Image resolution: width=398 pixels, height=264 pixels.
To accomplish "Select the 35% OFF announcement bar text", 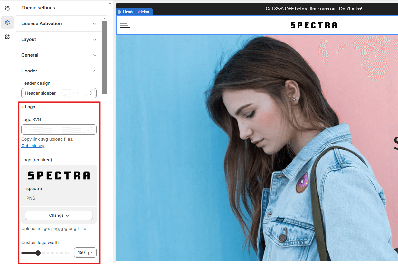I will (314, 9).
